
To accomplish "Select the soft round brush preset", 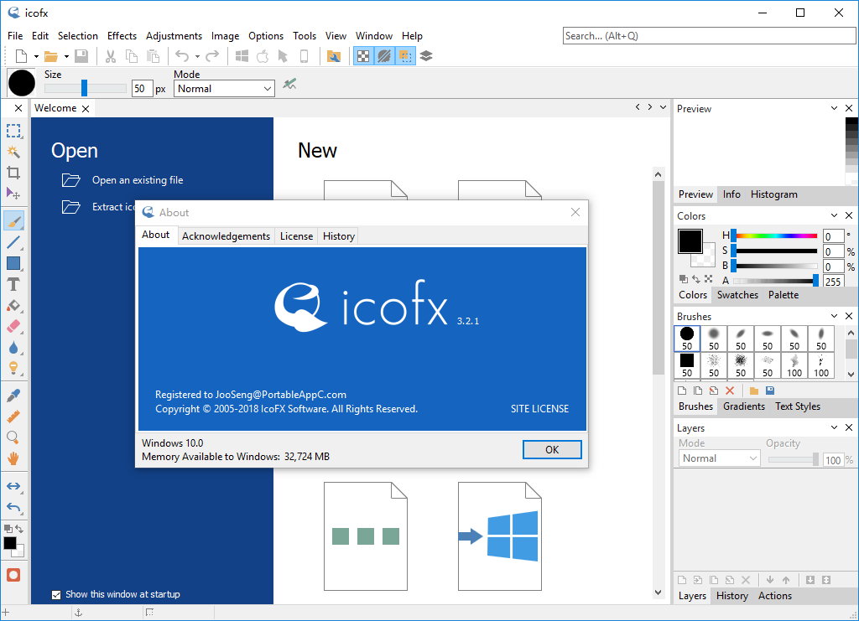I will coord(713,339).
